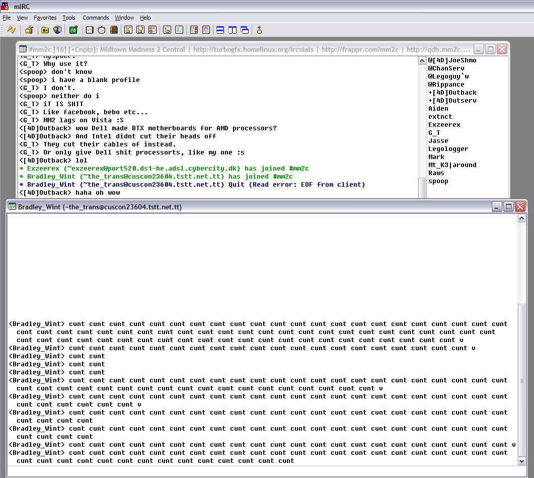The width and height of the screenshot is (534, 478).
Task: Open the Timer stopwatch icon
Action: coord(102,30)
